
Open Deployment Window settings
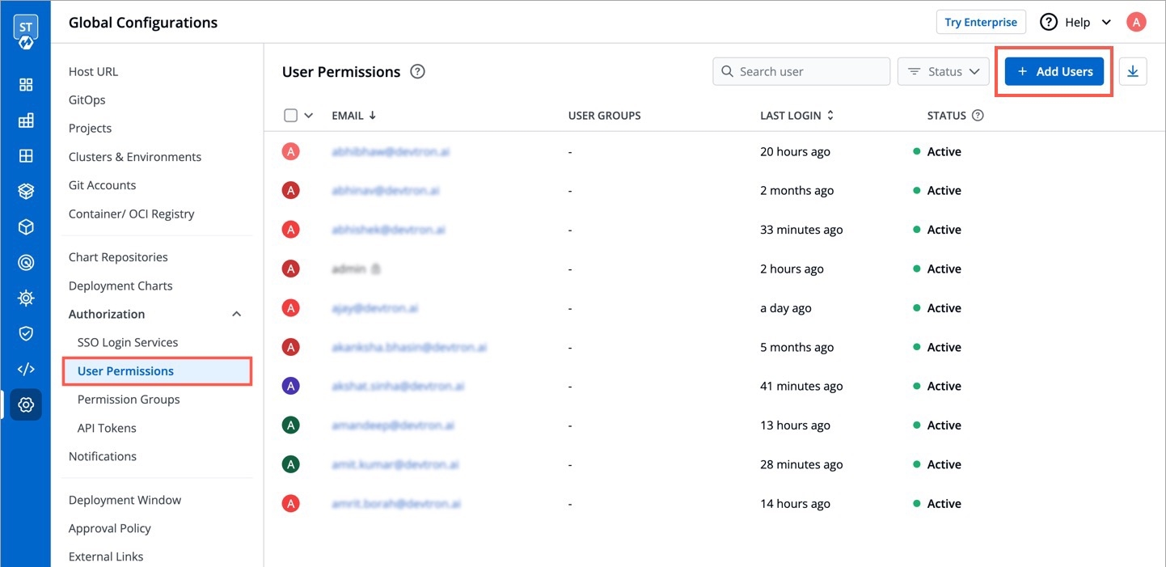(125, 500)
